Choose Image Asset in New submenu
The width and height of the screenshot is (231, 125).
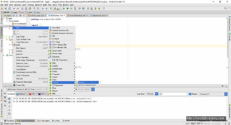[x=62, y=51]
